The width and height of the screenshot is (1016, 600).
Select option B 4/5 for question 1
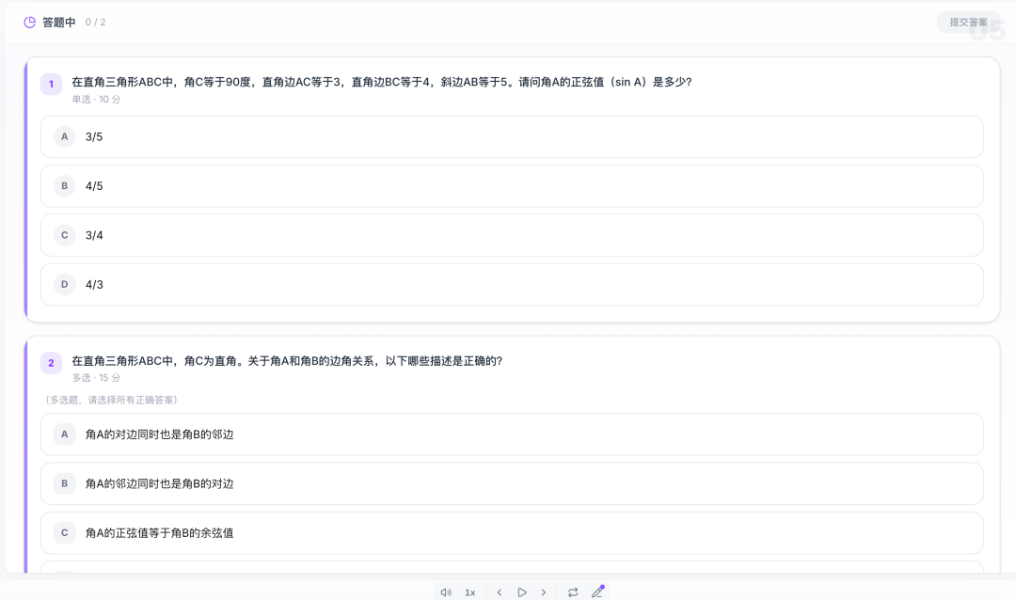coord(512,186)
